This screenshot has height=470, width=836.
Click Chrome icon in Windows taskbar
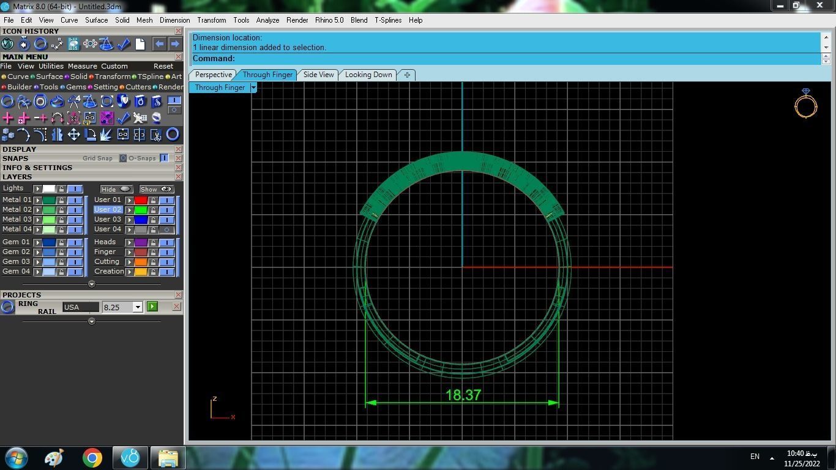(92, 458)
